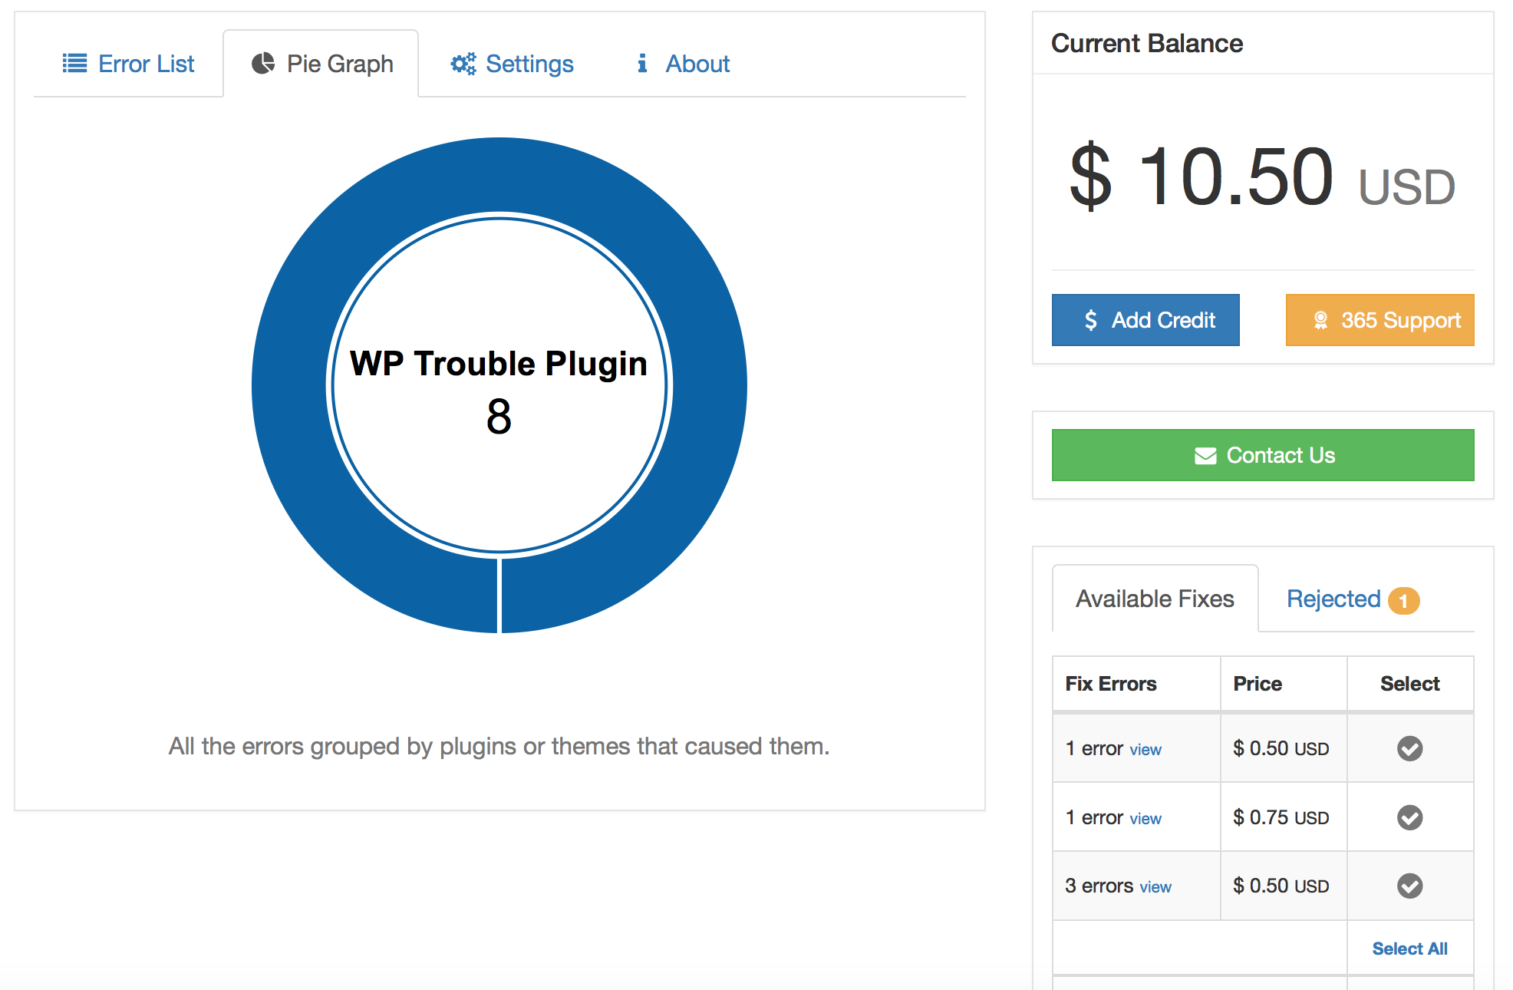View the $0.75 error details
Image resolution: width=1513 pixels, height=990 pixels.
1145,819
